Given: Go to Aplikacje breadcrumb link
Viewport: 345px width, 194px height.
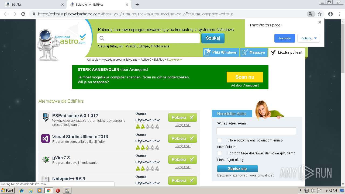Looking at the screenshot, I should 92,60.
